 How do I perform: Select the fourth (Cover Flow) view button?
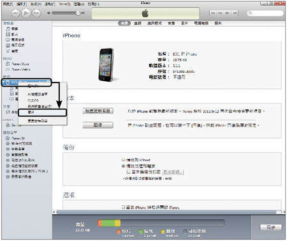click(x=235, y=13)
